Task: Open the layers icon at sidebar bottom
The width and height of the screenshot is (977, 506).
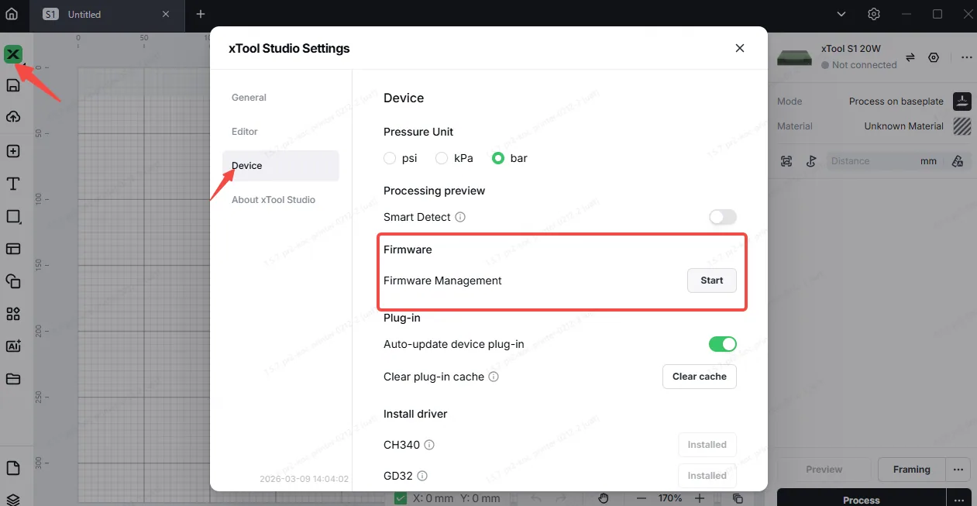Action: click(x=13, y=499)
